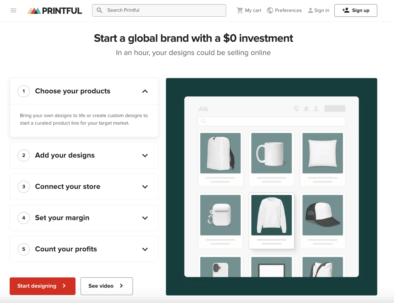Click the step 5 circled number

[x=23, y=249]
